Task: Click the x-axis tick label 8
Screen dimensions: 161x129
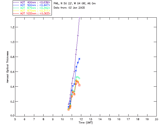Action: click(44, 119)
